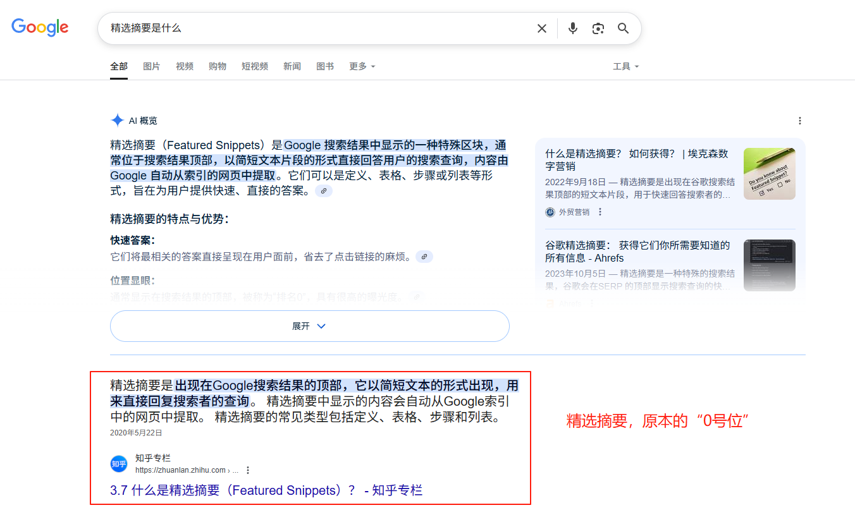Screen dimensions: 855x510
Task: Open 什么是精选摘要 埃克森数字营销 article
Action: point(637,160)
